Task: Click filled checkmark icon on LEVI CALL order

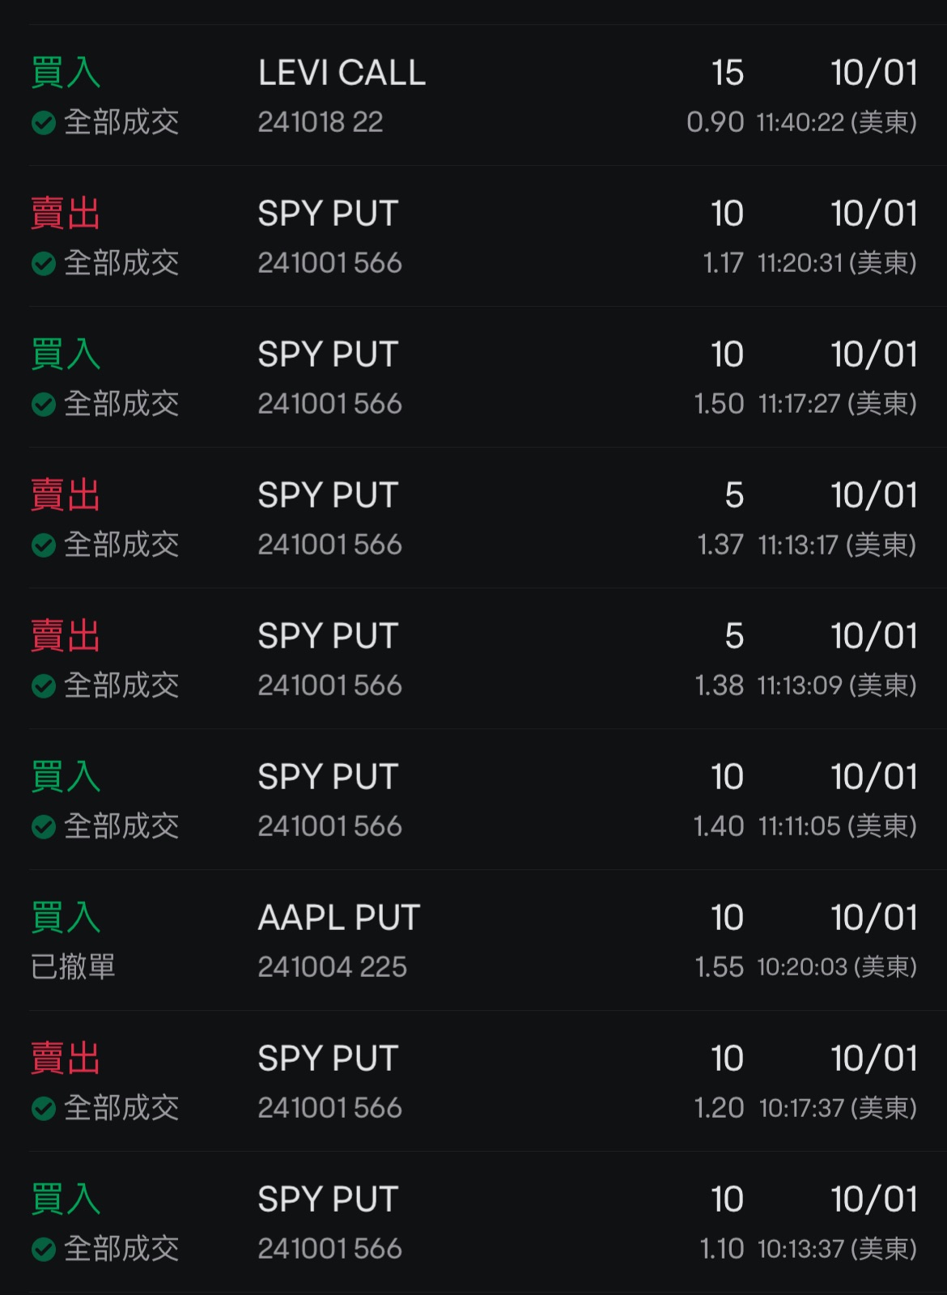Action: (x=44, y=123)
